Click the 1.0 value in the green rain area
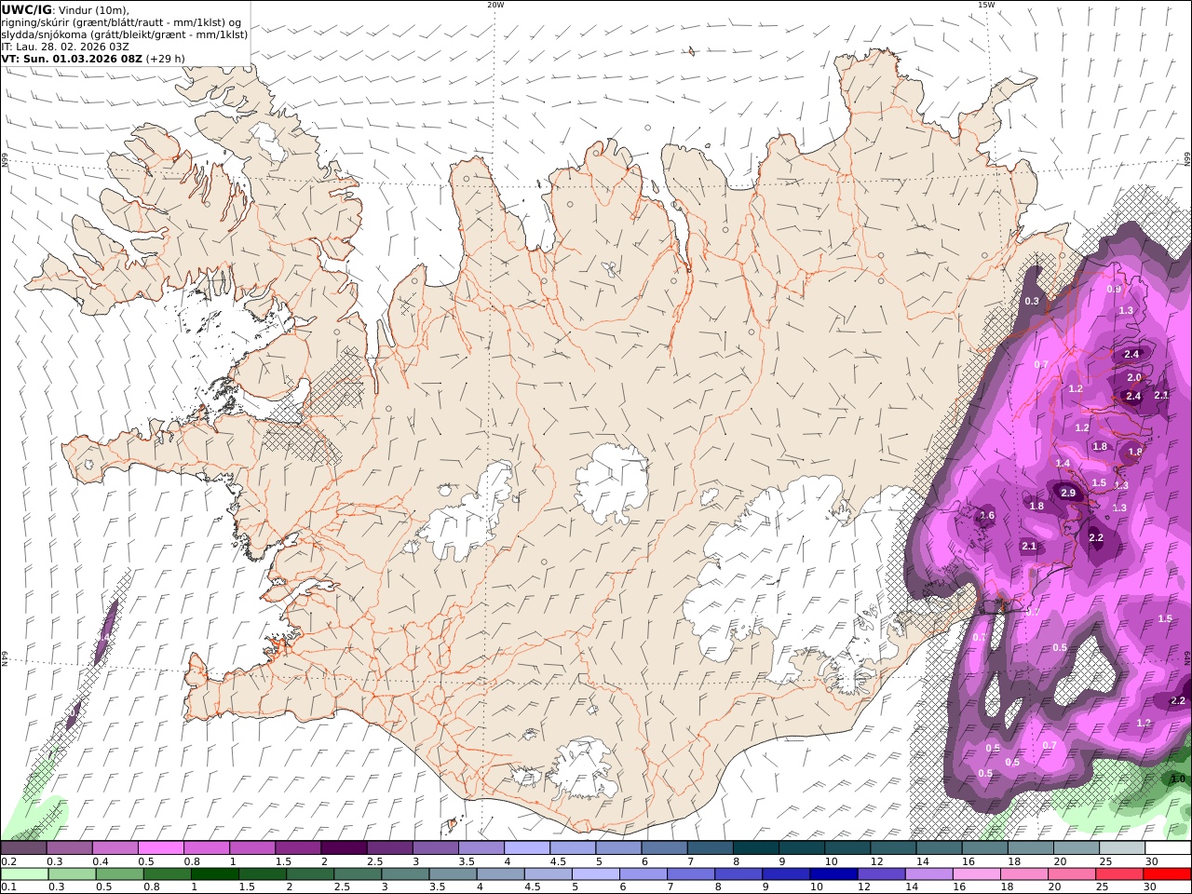1192x894 pixels. coord(1177,779)
